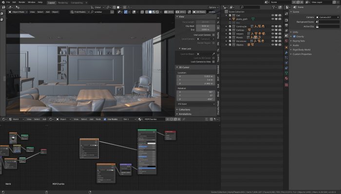
Task: Toggle X-ray view in viewport header
Action: 142,12
